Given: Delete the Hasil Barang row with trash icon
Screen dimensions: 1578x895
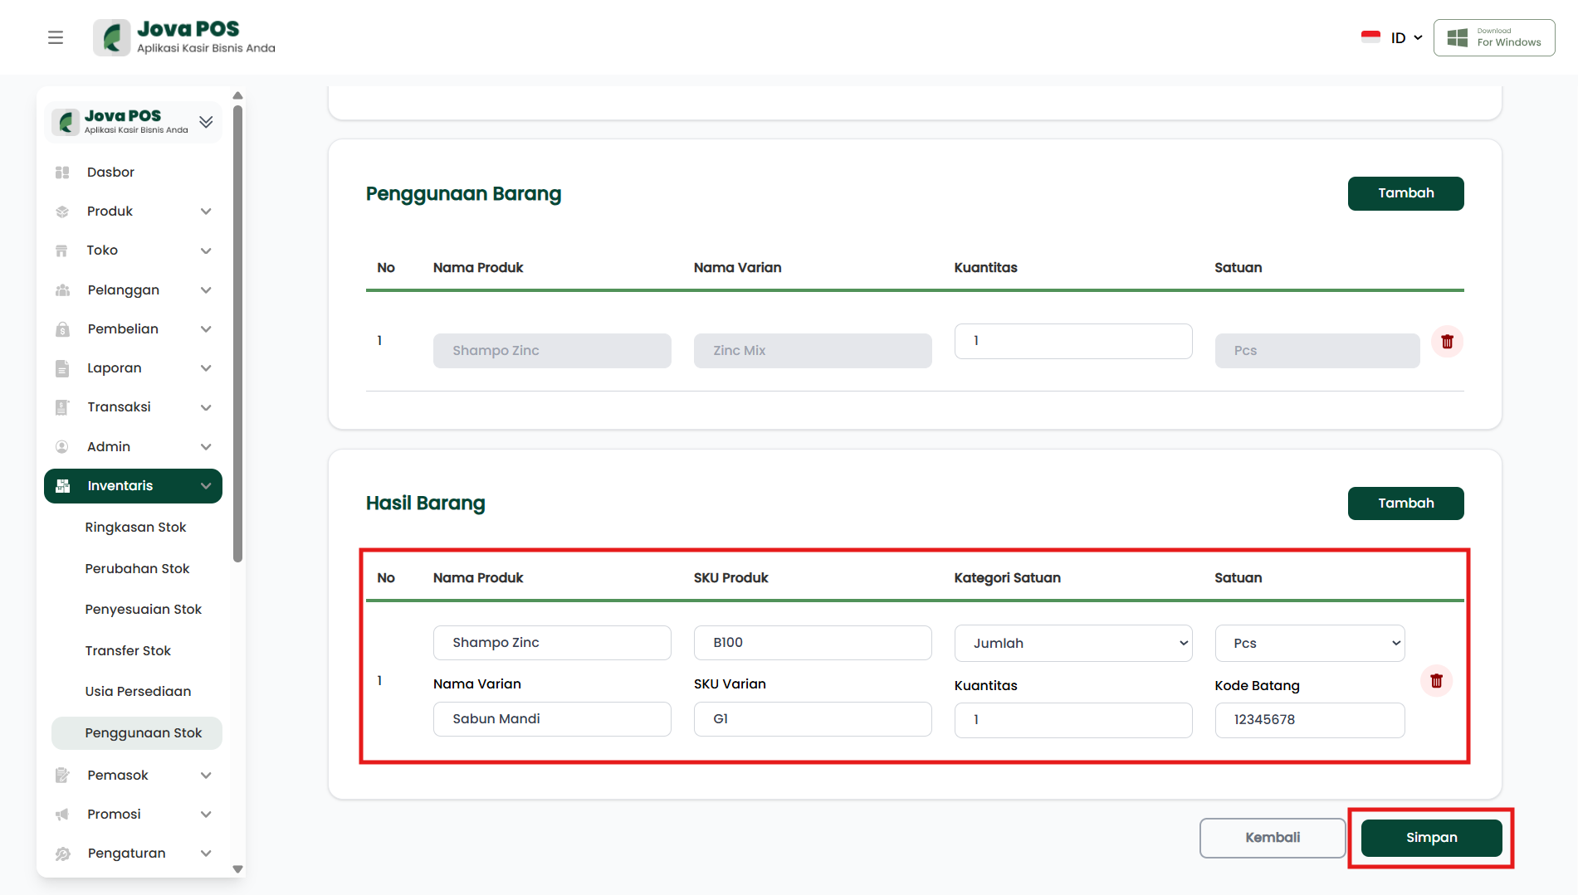Looking at the screenshot, I should (x=1436, y=681).
